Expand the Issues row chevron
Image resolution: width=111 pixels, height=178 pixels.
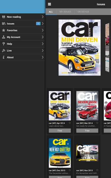(x=43, y=24)
